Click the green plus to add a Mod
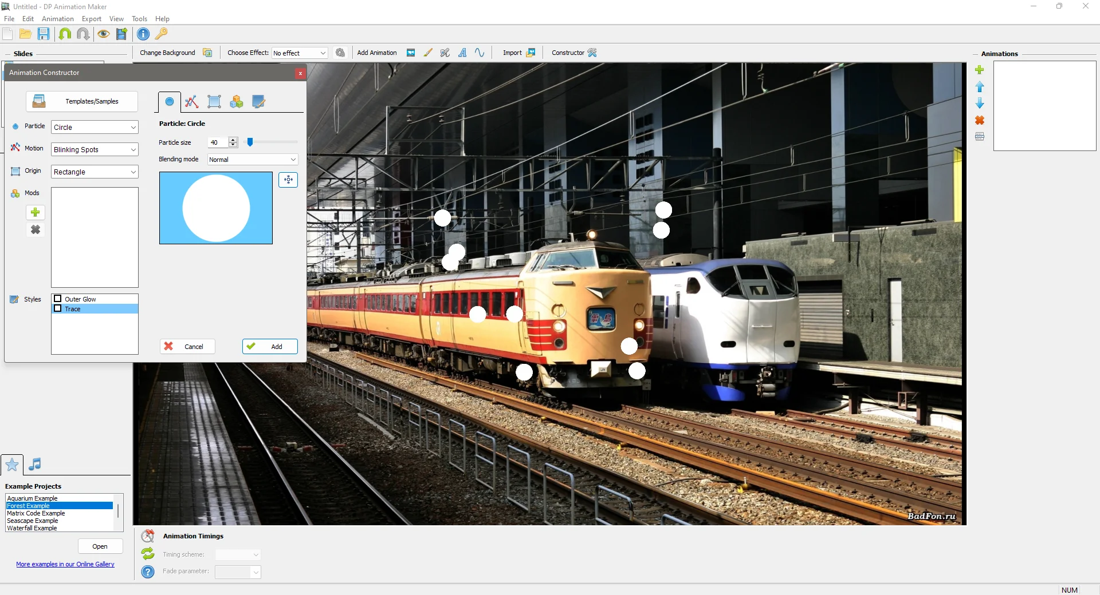This screenshot has width=1100, height=595. point(36,212)
